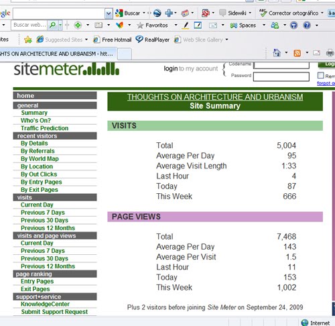Open the MSN butterfly icon

pos(120,25)
